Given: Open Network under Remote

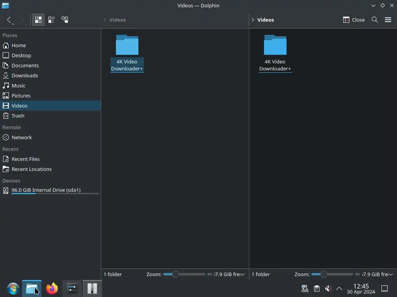Looking at the screenshot, I should click(50, 137).
